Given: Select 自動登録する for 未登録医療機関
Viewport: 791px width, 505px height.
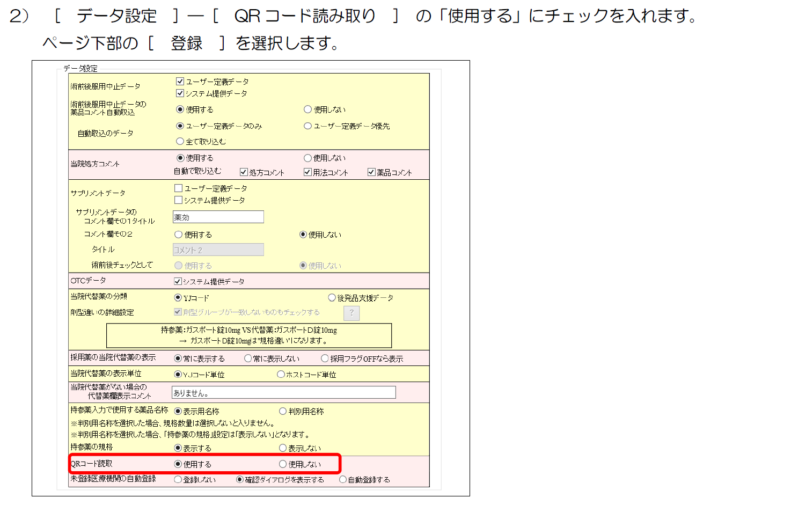Looking at the screenshot, I should (x=343, y=480).
